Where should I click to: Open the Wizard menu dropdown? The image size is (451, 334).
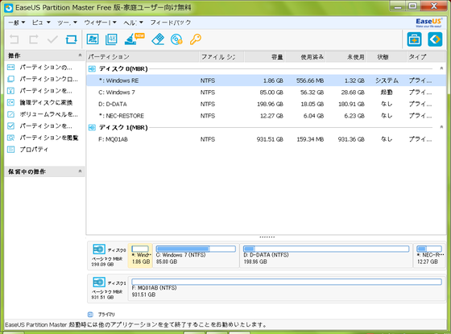pos(100,23)
